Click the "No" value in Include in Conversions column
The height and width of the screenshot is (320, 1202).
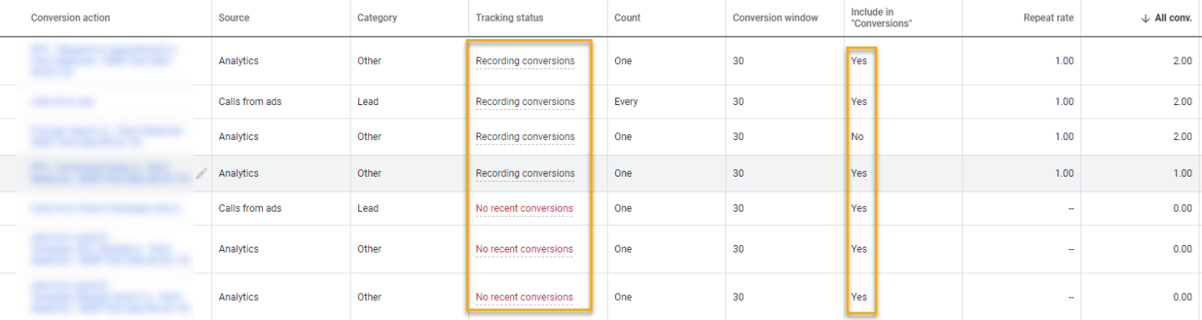pos(857,137)
